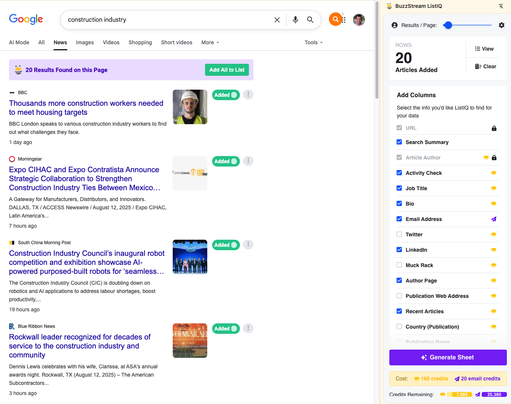Click the orange BuzzStream search extension icon
The width and height of the screenshot is (511, 404).
pyautogui.click(x=335, y=19)
